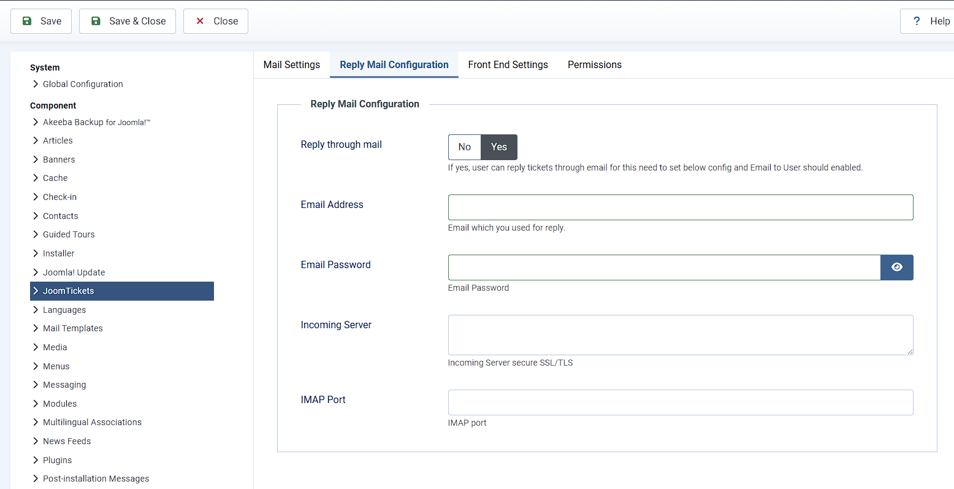The height and width of the screenshot is (489, 954).
Task: Select JoomTickets in the sidebar
Action: [x=122, y=291]
